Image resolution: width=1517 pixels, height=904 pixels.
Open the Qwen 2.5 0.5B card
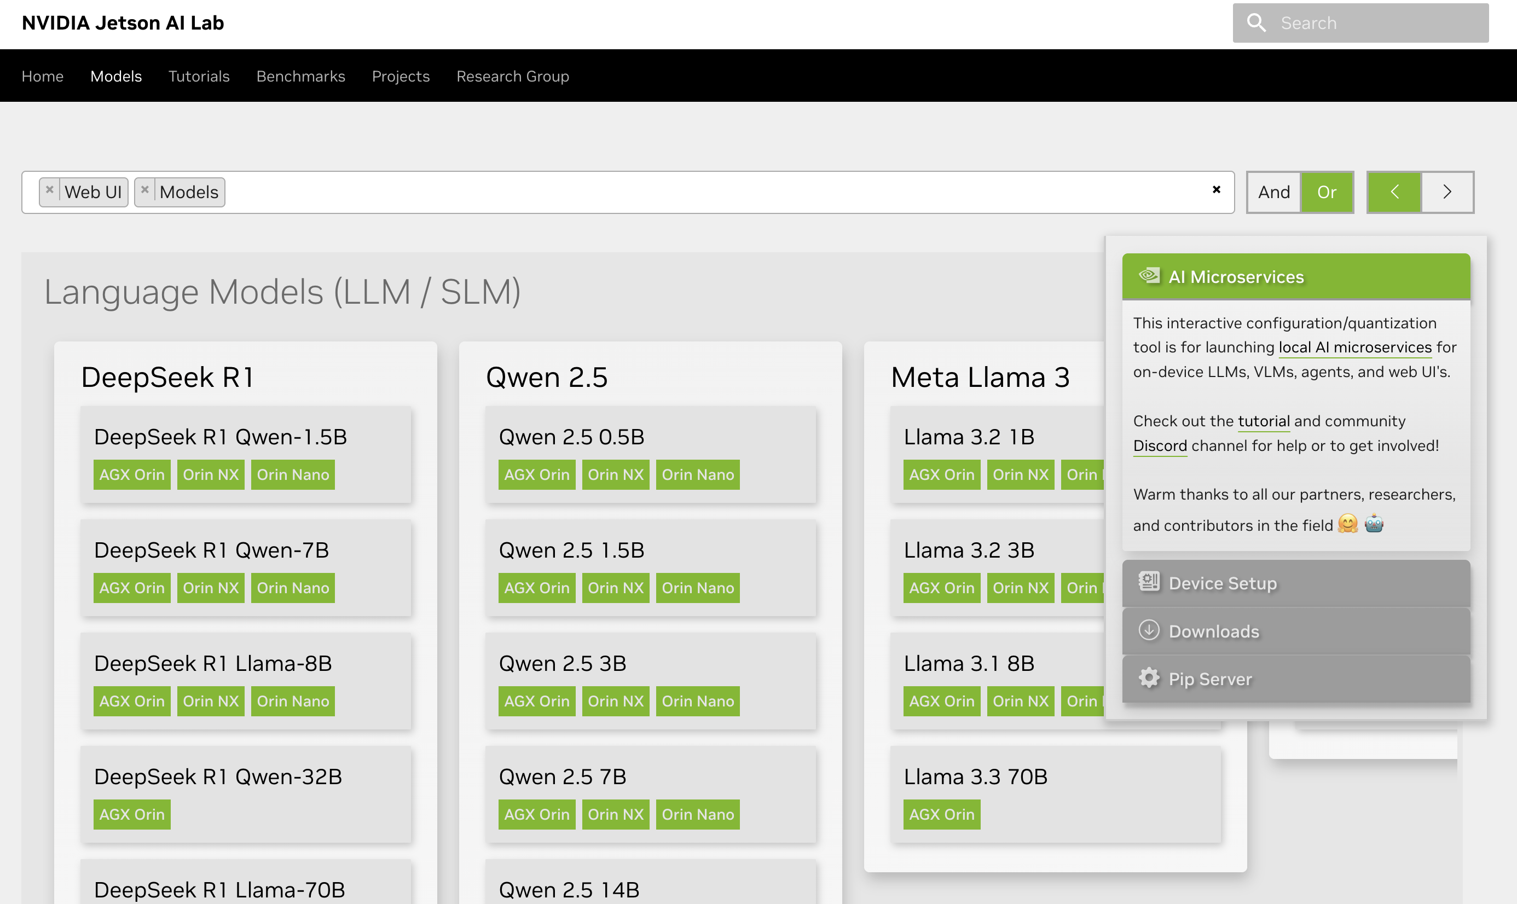pyautogui.click(x=651, y=454)
